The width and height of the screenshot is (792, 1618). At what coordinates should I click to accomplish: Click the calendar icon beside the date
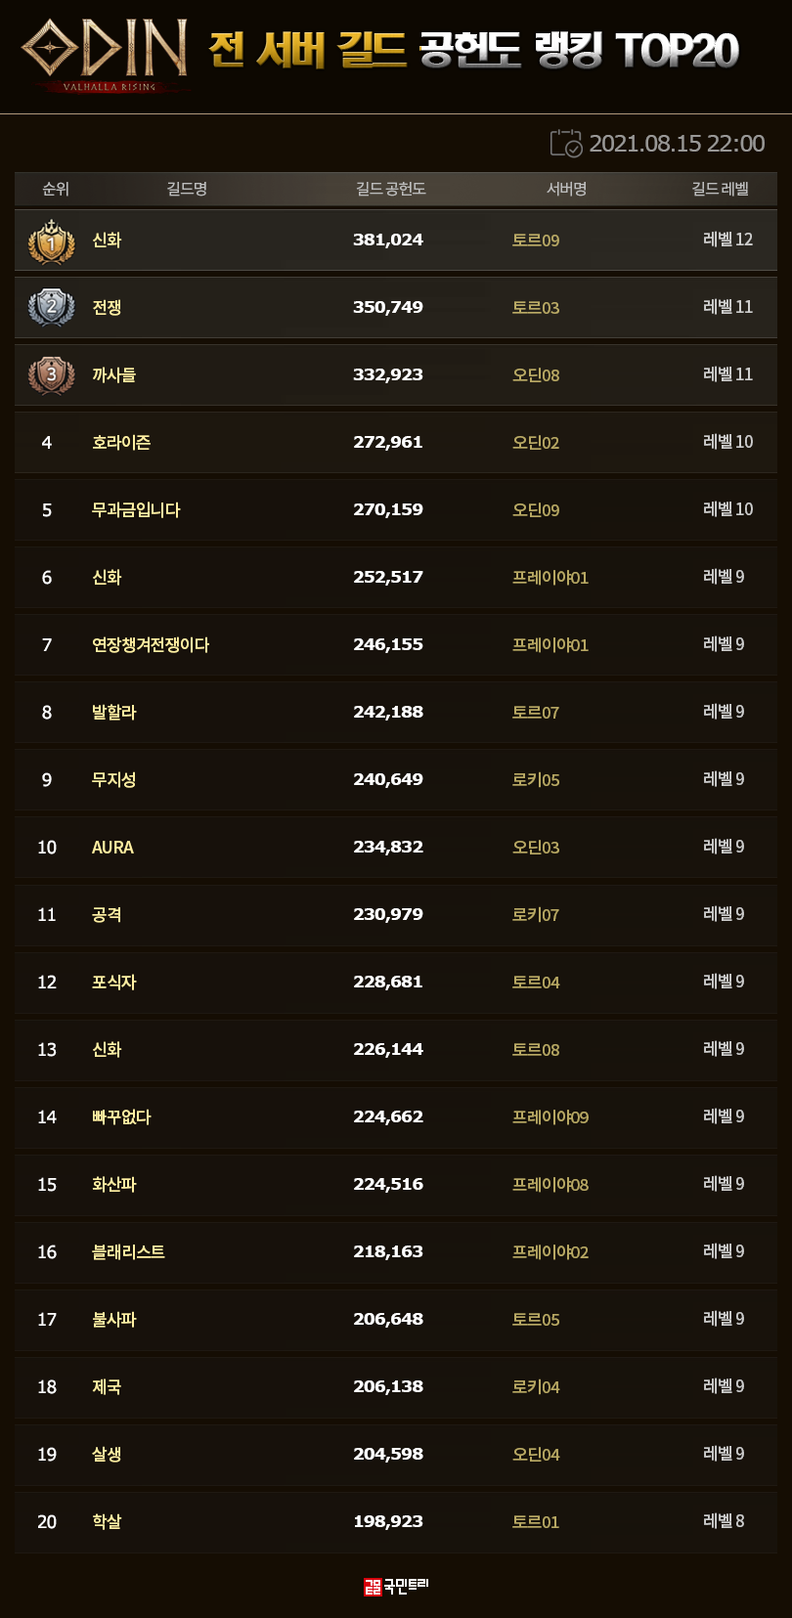pos(566,144)
